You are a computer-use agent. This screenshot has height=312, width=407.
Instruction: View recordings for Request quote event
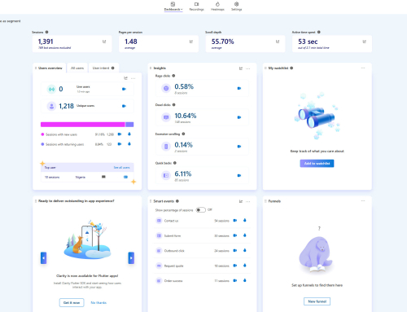click(x=235, y=266)
